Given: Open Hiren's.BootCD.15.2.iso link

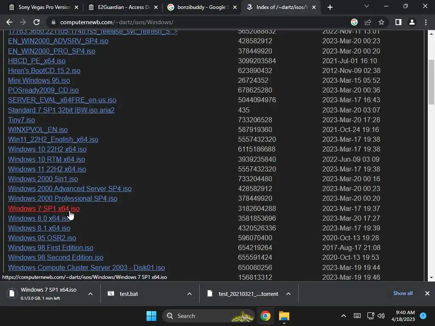Looking at the screenshot, I should (44, 70).
